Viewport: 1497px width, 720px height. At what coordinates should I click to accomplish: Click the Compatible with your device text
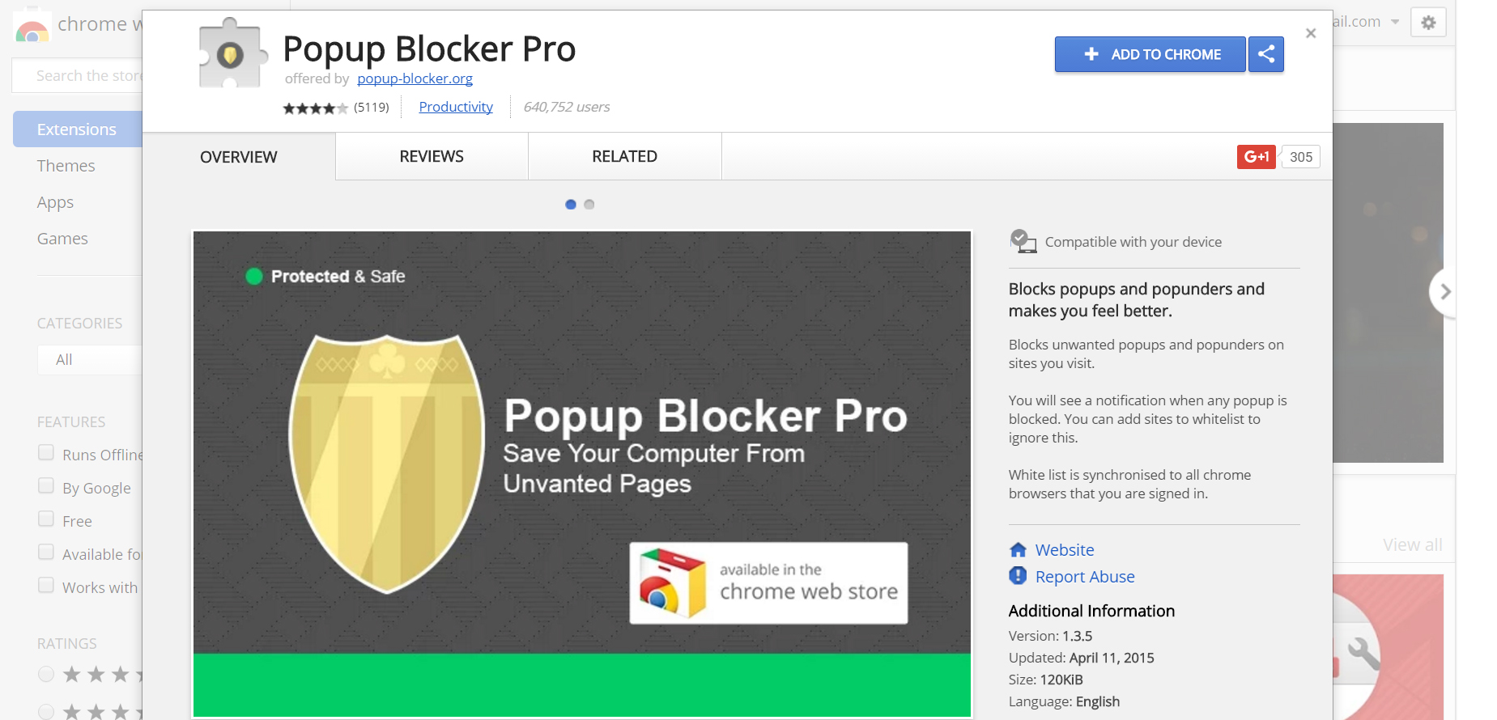pyautogui.click(x=1133, y=242)
